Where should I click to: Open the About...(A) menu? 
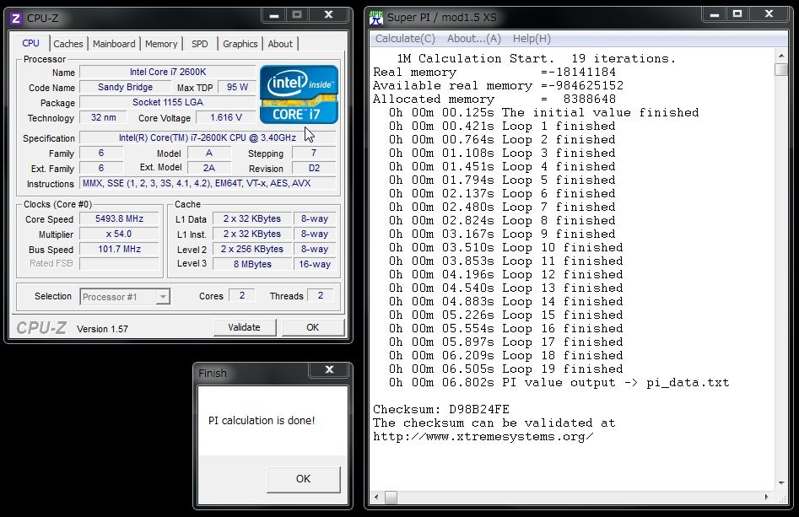(x=473, y=39)
